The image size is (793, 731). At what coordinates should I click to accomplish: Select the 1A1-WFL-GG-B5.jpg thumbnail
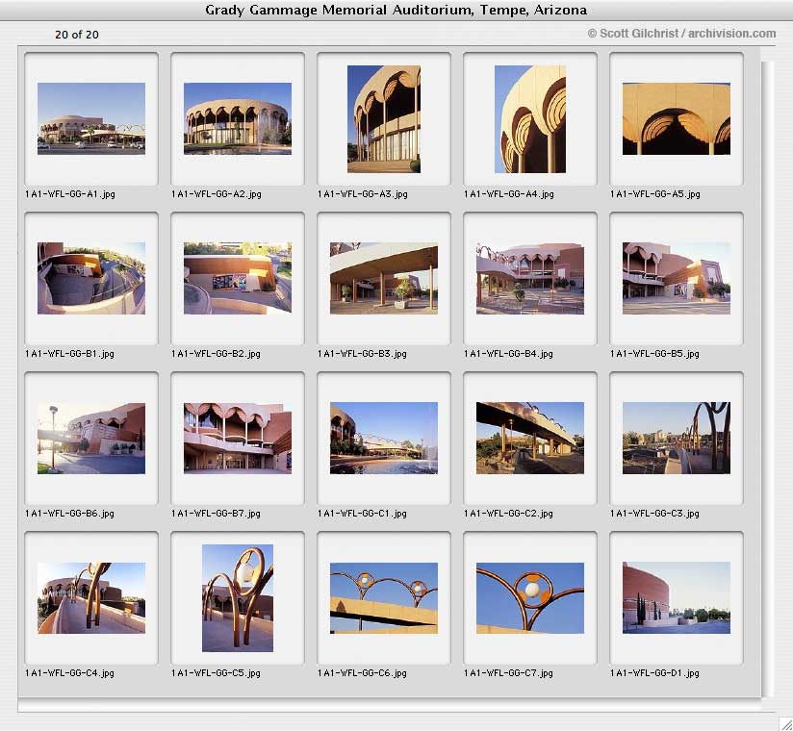point(677,278)
